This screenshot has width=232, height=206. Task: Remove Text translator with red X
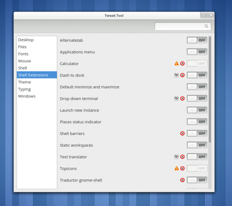(x=182, y=157)
